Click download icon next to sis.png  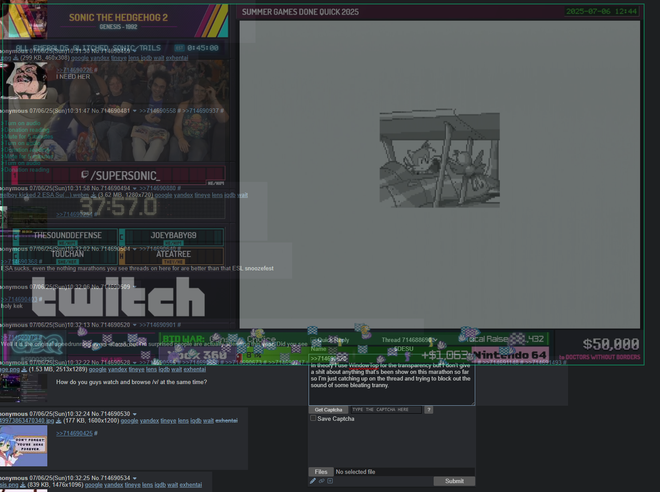(23, 485)
